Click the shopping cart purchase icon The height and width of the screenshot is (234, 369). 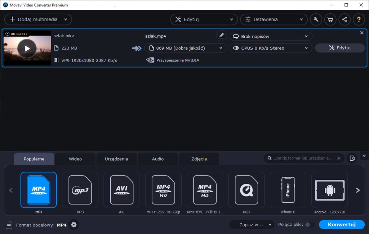tap(330, 19)
